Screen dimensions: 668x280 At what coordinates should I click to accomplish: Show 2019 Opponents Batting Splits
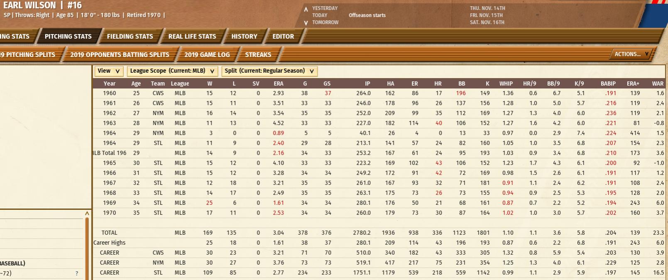[x=120, y=55]
